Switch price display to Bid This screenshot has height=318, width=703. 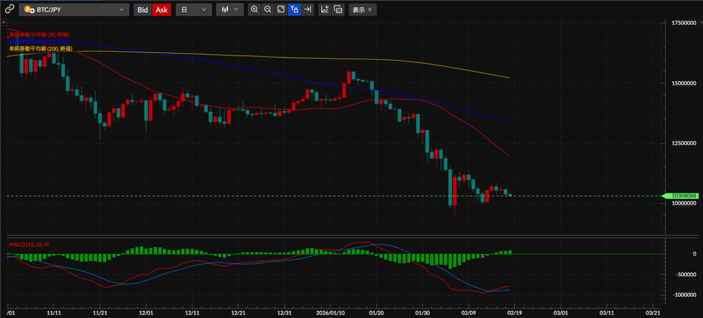click(x=143, y=10)
